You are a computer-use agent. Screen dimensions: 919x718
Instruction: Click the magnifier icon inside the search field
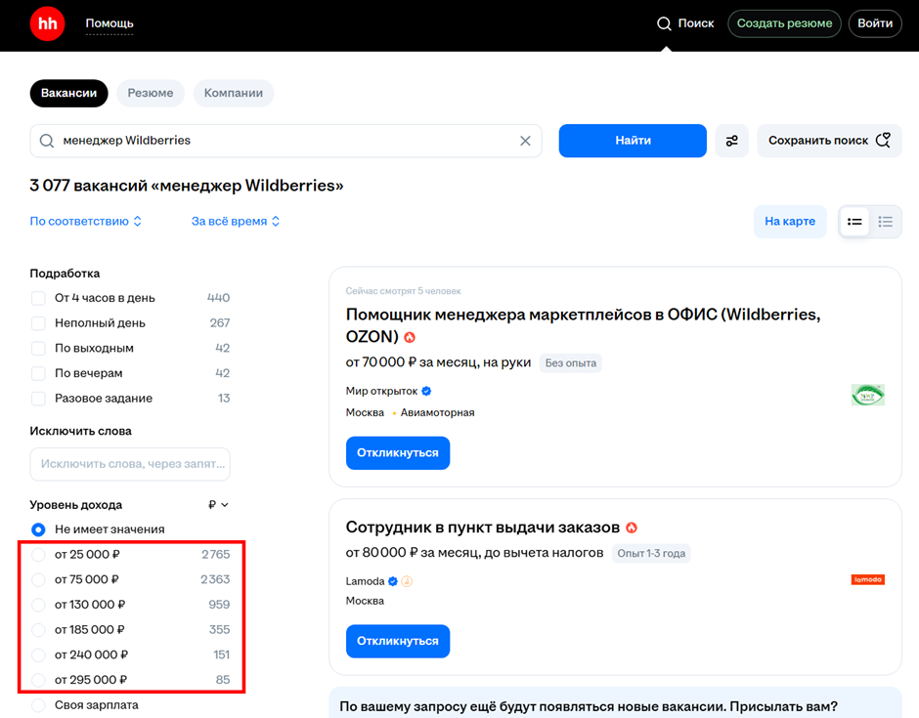coord(47,141)
